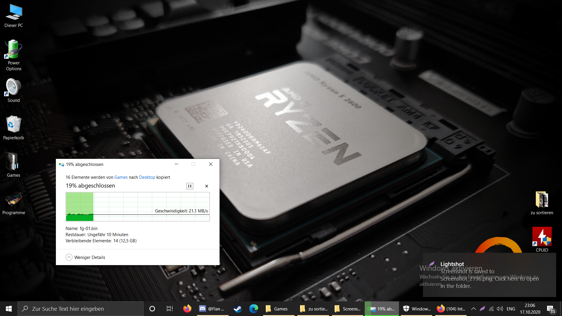Open the Papierkorb recycle bin

pos(13,127)
